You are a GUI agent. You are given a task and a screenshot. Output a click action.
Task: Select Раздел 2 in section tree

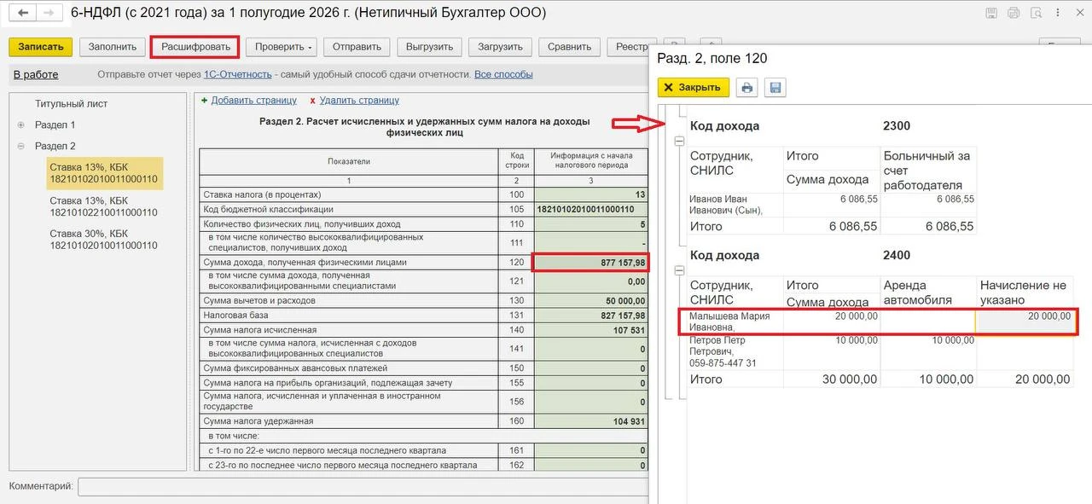coord(55,146)
